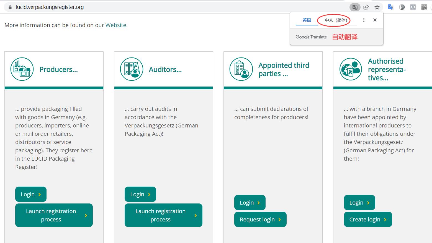
Task: Click the Request login button
Action: point(260,220)
